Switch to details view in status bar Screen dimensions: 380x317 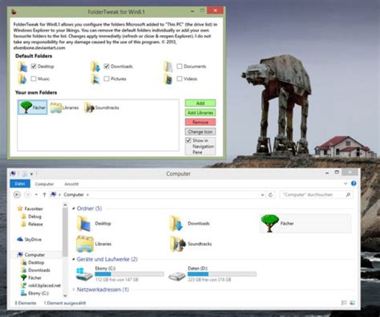(x=344, y=303)
